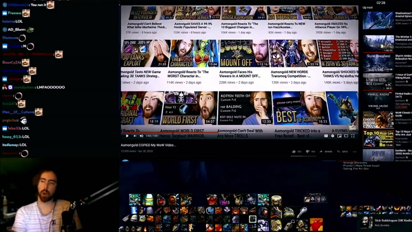Switch video to miniplayer
Image resolution: width=412 pixels, height=232 pixels.
pyautogui.click(x=339, y=135)
